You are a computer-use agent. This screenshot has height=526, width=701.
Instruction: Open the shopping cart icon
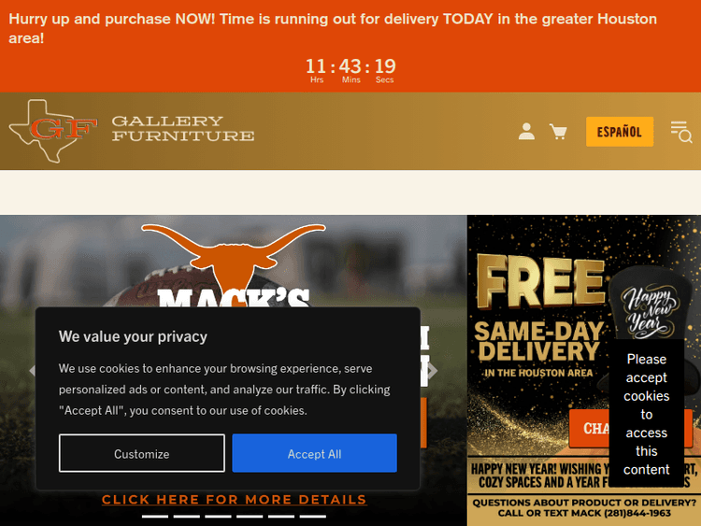558,132
